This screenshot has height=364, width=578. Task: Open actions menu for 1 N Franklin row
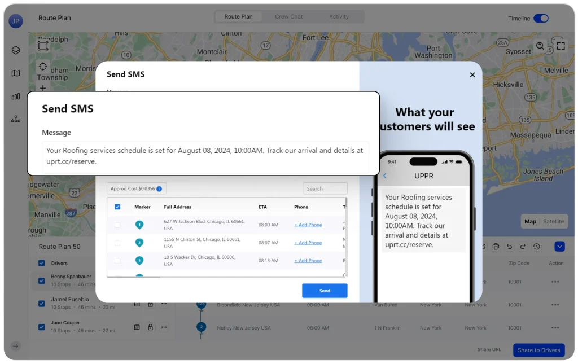[x=555, y=327]
